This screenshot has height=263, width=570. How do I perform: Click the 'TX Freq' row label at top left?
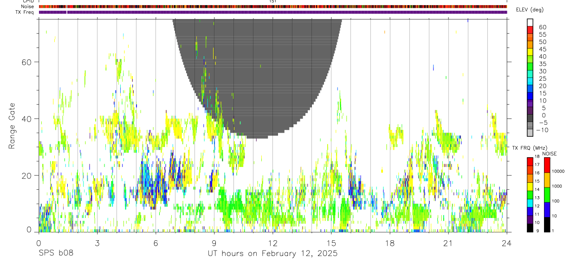(x=24, y=12)
